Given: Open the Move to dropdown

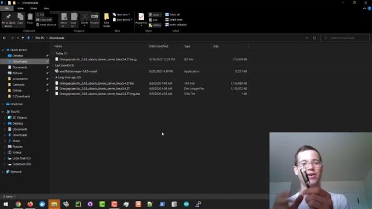Looking at the screenshot, I should (63, 20).
